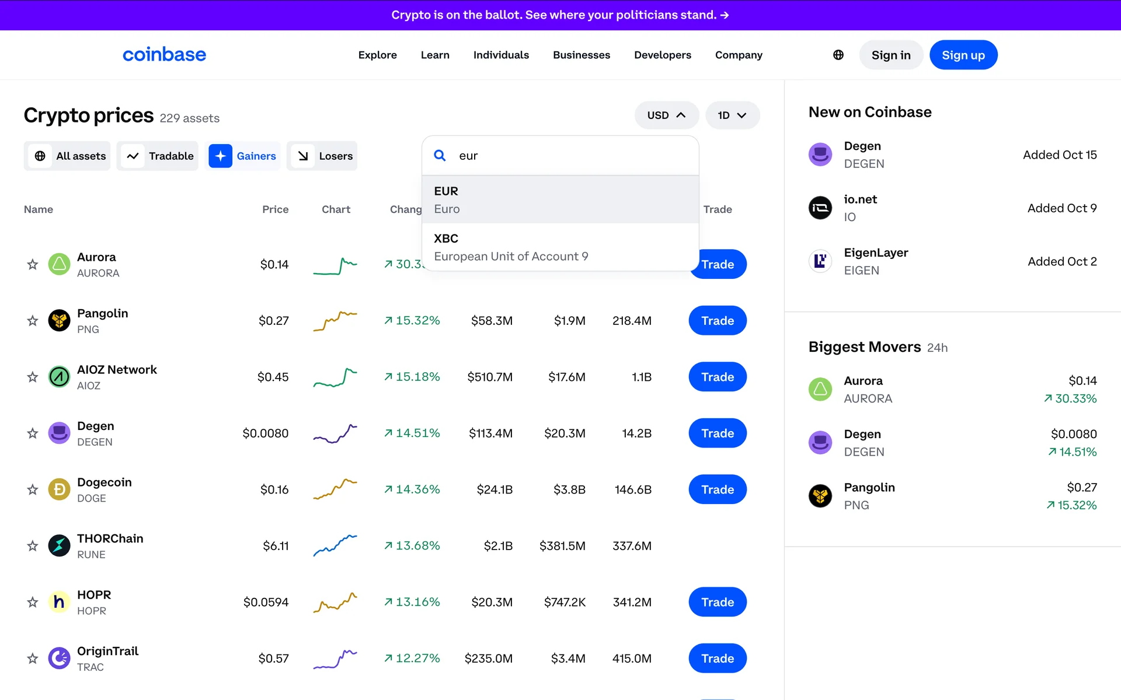Screen dimensions: 1121x700
Task: Click the Dogecoin coin icon
Action: coord(59,489)
